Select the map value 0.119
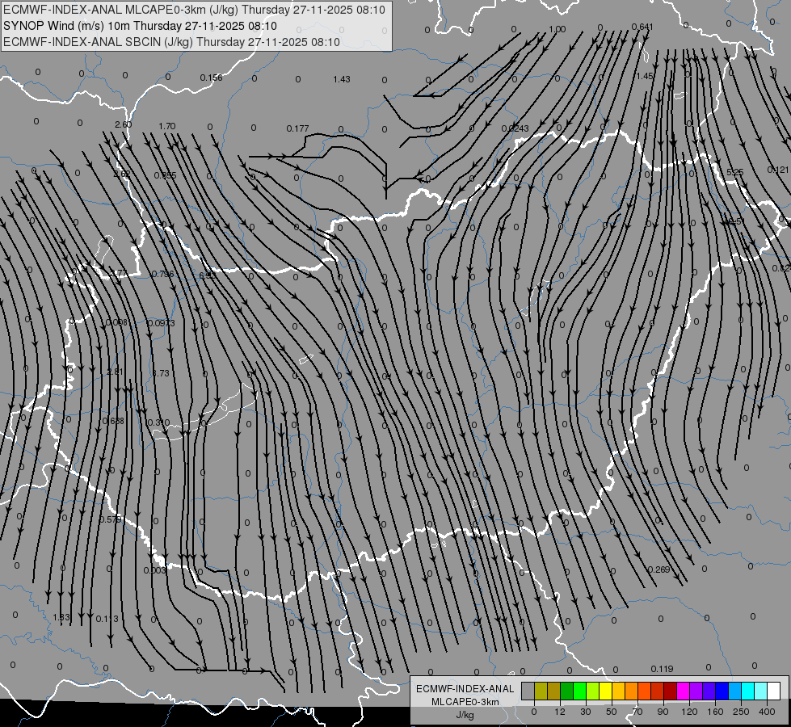 (662, 669)
